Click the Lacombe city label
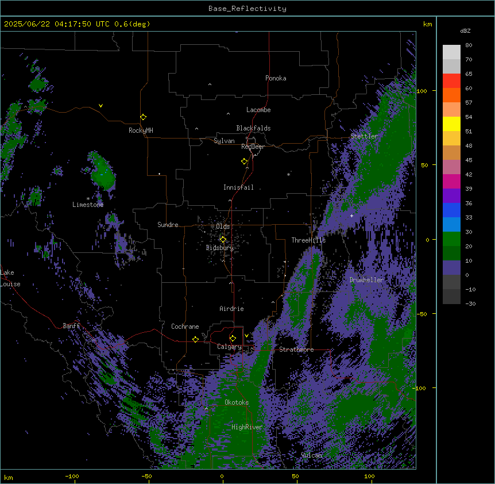Image resolution: width=495 pixels, height=484 pixels. [258, 110]
